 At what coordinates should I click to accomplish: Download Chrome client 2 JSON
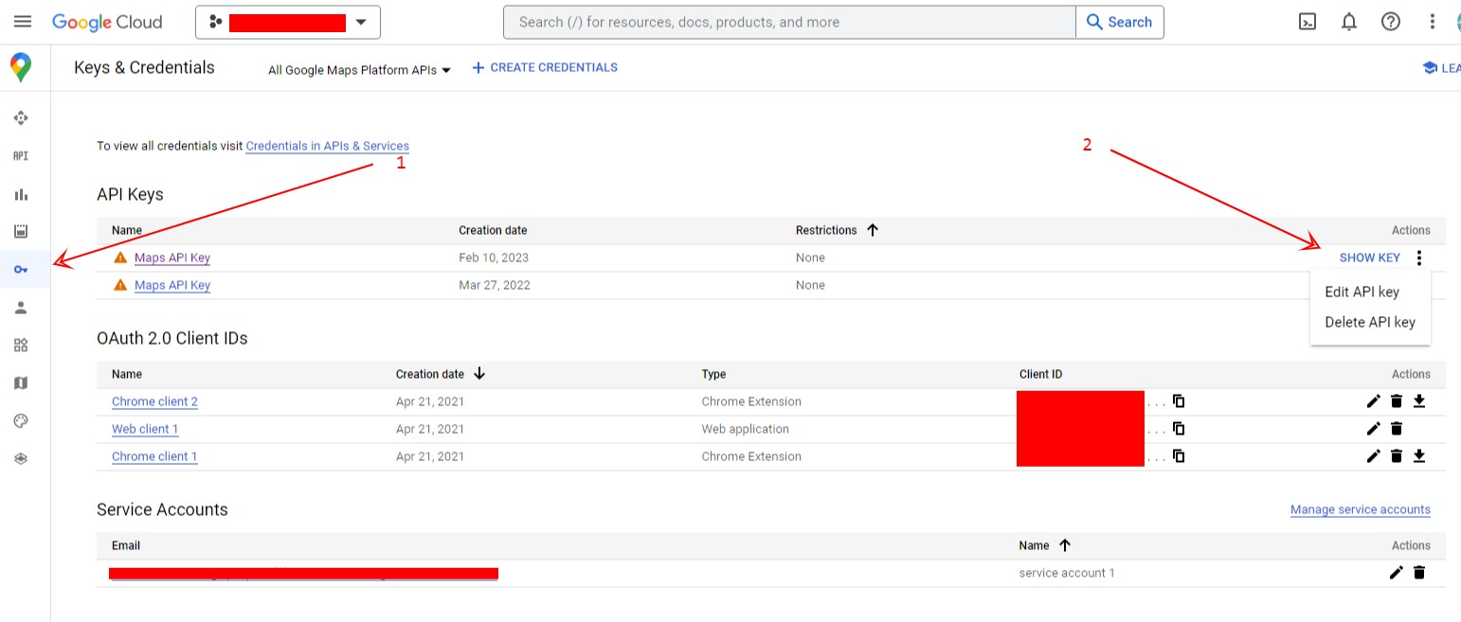tap(1419, 401)
